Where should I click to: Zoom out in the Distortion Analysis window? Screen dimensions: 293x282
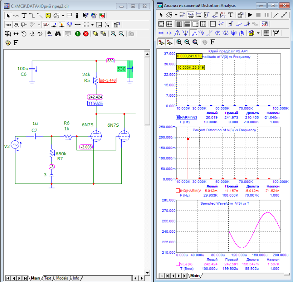point(187,42)
